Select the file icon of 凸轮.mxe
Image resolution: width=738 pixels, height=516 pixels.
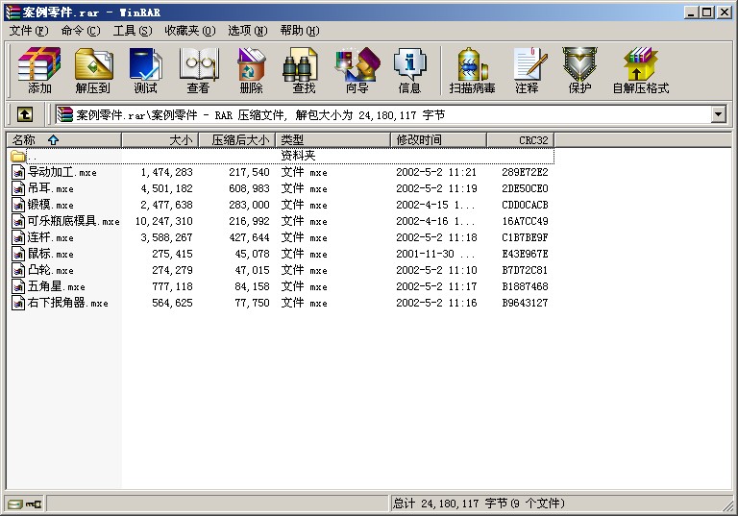18,270
